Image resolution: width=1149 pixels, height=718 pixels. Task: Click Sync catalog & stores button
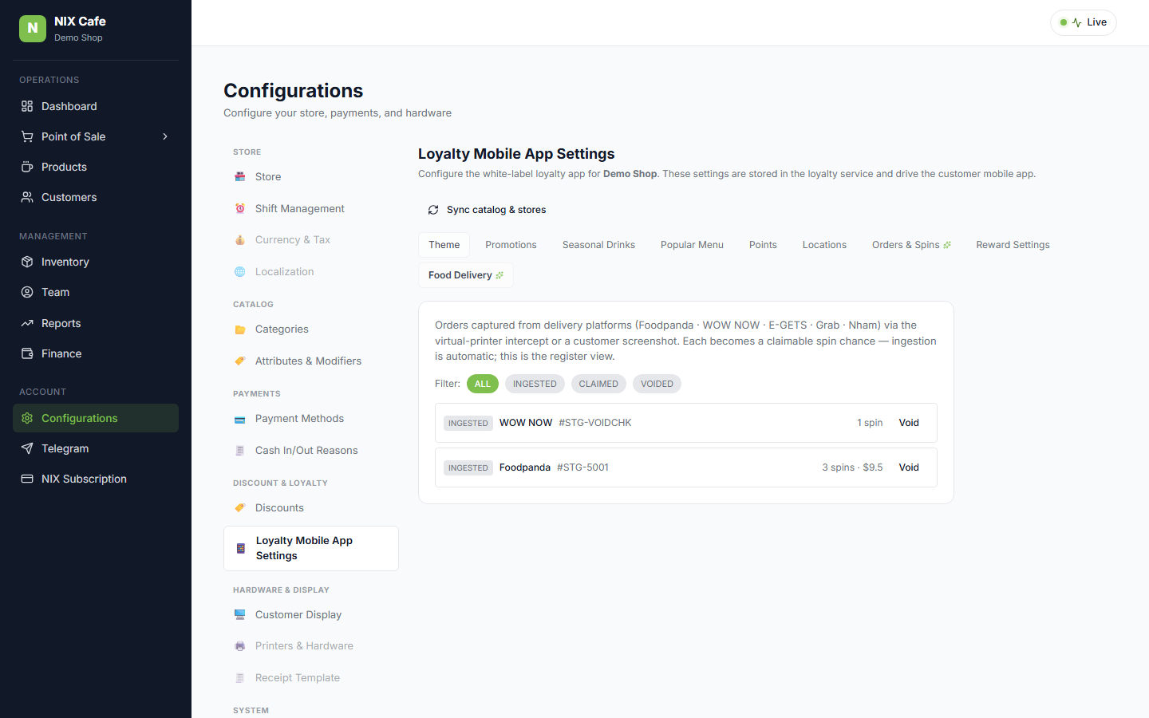click(x=487, y=210)
